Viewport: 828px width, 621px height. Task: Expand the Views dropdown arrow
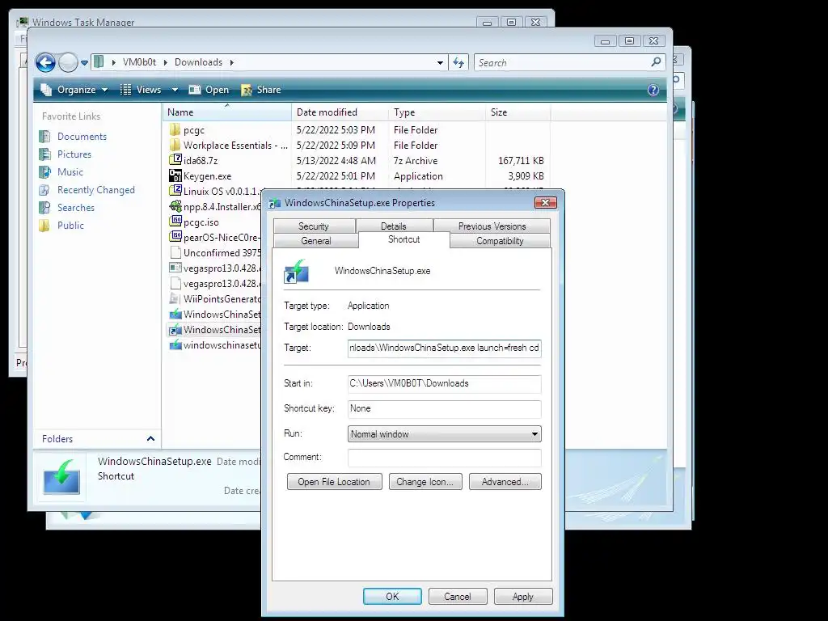click(175, 90)
